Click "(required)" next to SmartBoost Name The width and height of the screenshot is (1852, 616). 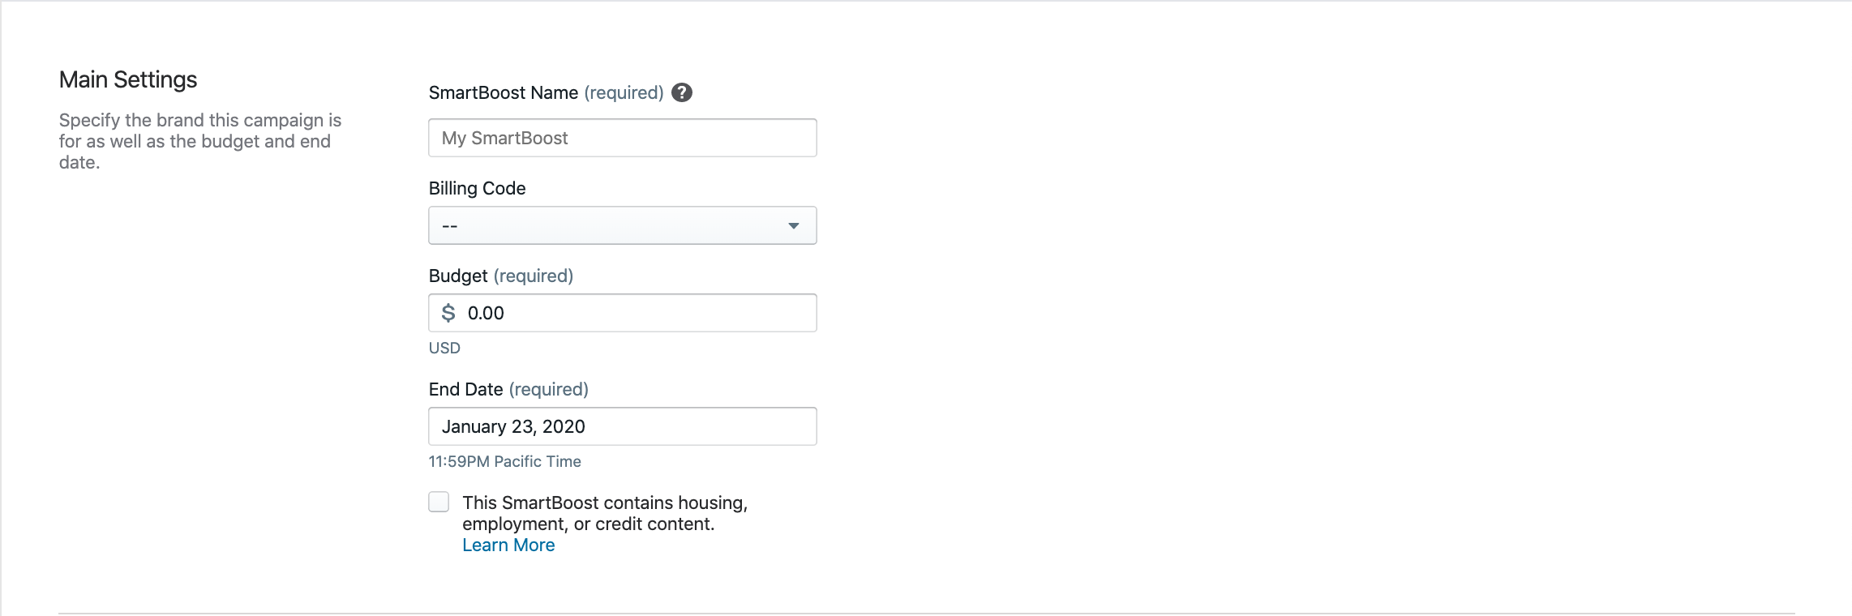[x=624, y=92]
